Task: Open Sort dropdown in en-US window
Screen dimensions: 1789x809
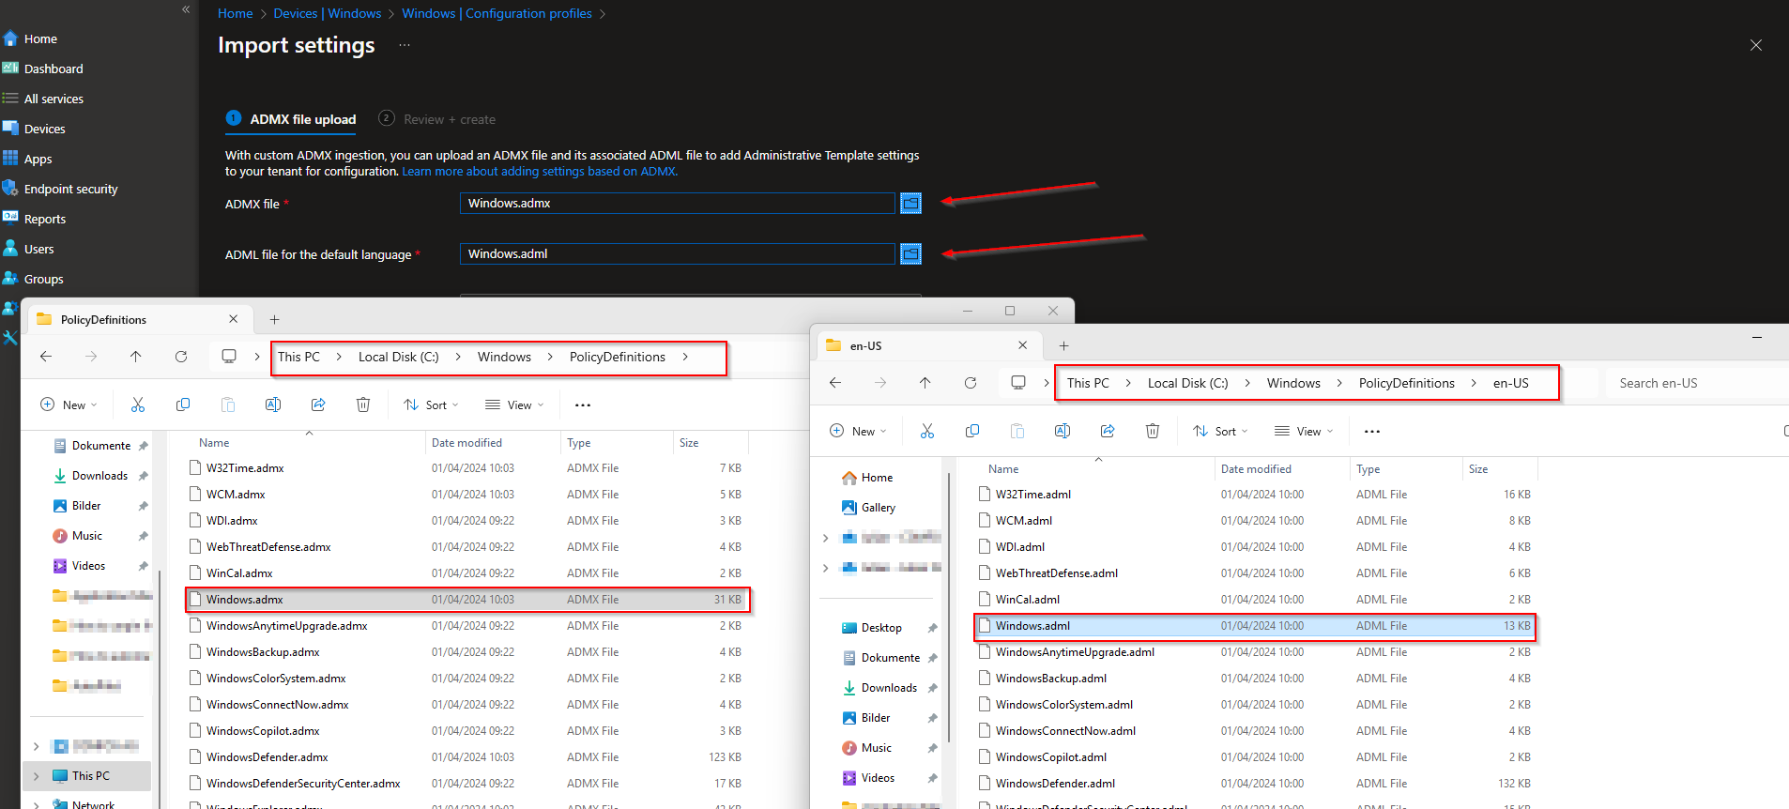Action: pos(1220,431)
